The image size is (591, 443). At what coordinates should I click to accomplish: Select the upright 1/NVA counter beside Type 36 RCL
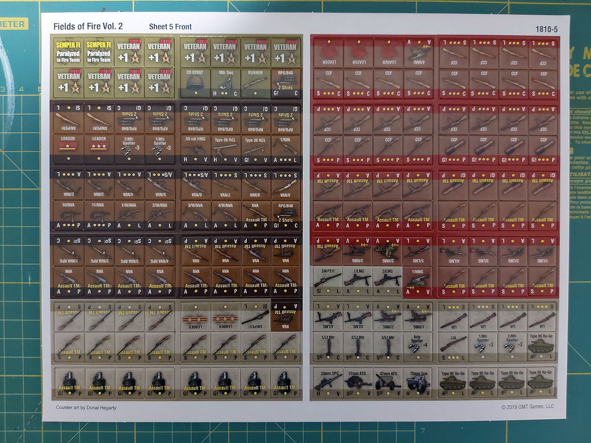click(x=285, y=149)
